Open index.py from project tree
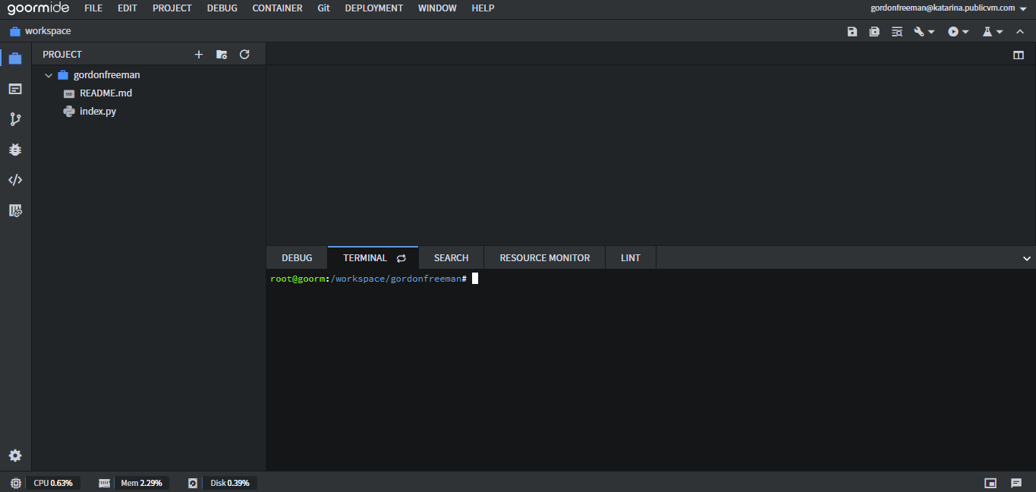 (97, 112)
